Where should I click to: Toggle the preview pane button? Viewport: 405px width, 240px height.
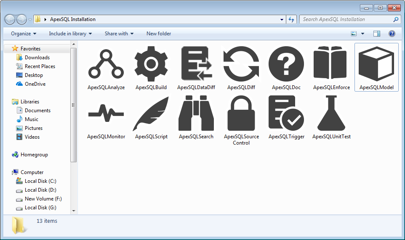377,34
